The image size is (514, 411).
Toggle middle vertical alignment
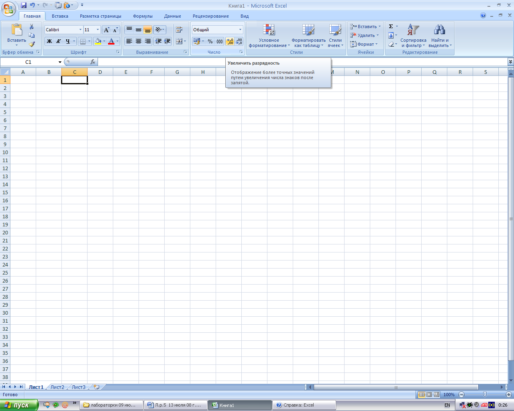point(138,30)
